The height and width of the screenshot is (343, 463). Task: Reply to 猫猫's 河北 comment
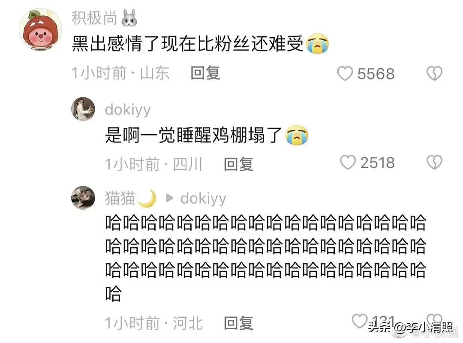[x=239, y=323]
